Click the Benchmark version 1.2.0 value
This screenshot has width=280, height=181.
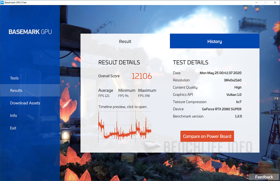(239, 116)
